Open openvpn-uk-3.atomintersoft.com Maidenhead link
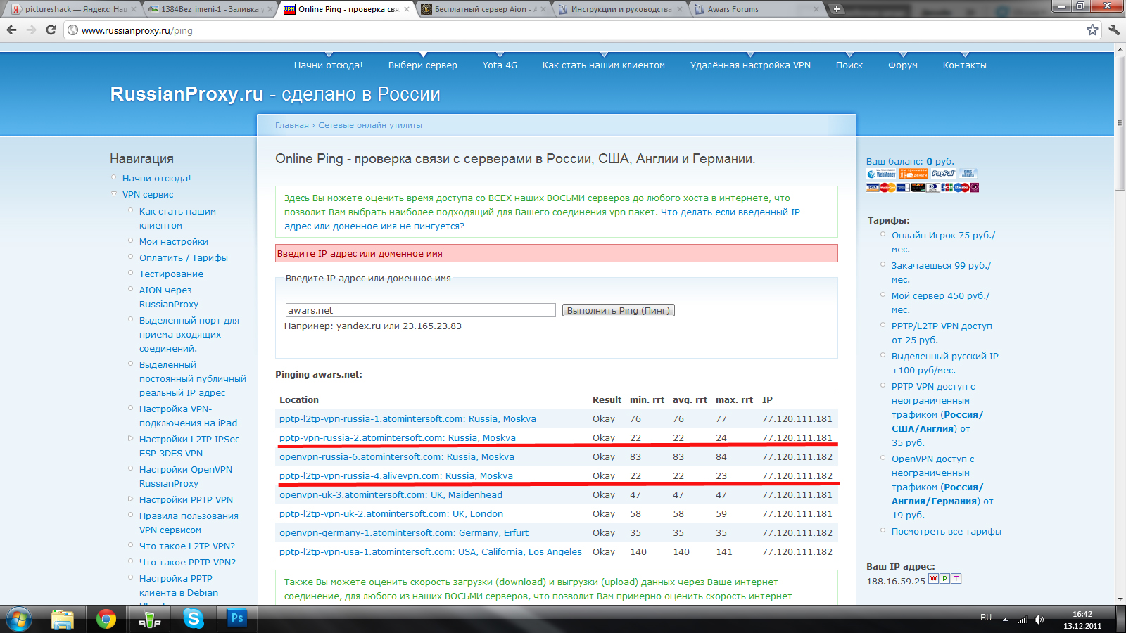Screen dimensions: 1126x633 point(391,494)
